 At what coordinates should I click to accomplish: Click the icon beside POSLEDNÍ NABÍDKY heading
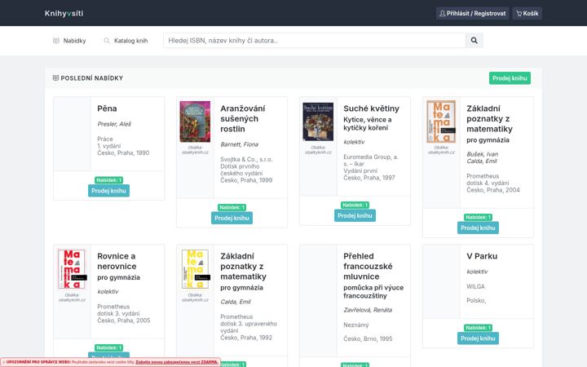(55, 78)
